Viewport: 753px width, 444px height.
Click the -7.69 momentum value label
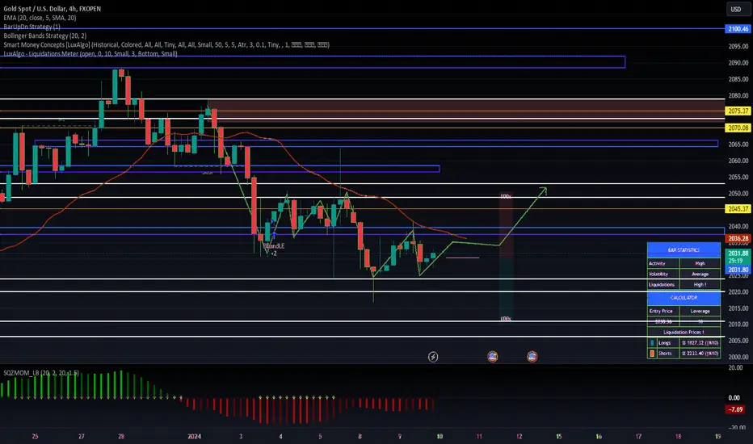tap(735, 409)
